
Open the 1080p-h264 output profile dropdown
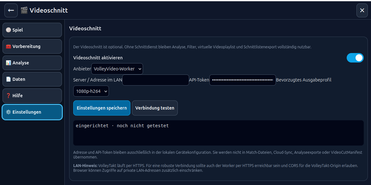pos(91,91)
